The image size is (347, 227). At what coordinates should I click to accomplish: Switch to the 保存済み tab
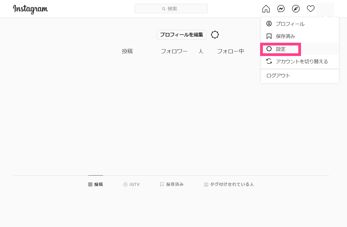172,184
